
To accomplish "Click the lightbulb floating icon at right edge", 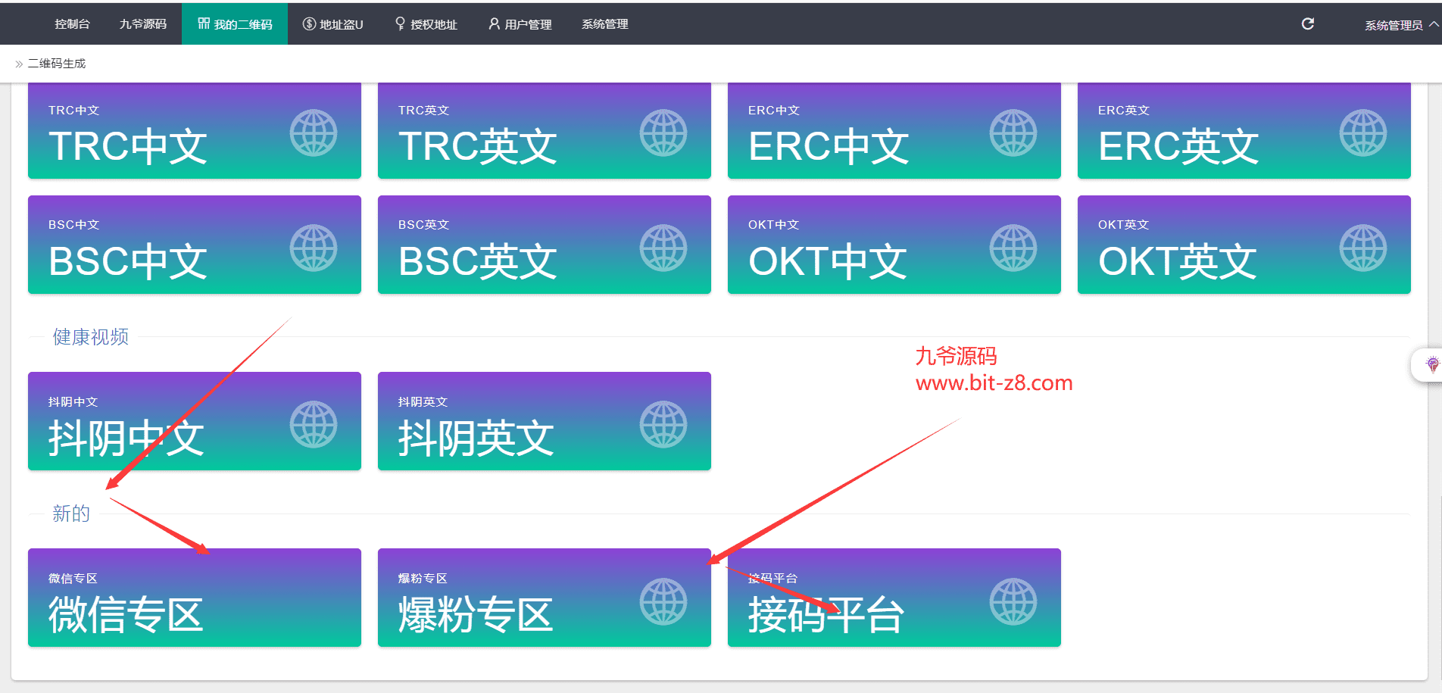I will tap(1431, 365).
